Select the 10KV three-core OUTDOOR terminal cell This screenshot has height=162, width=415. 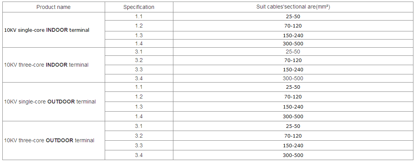point(49,140)
